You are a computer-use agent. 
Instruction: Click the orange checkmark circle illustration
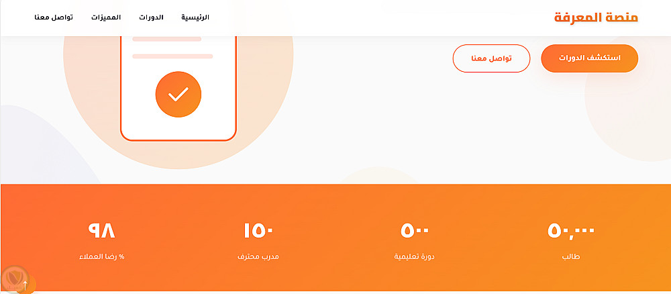178,95
